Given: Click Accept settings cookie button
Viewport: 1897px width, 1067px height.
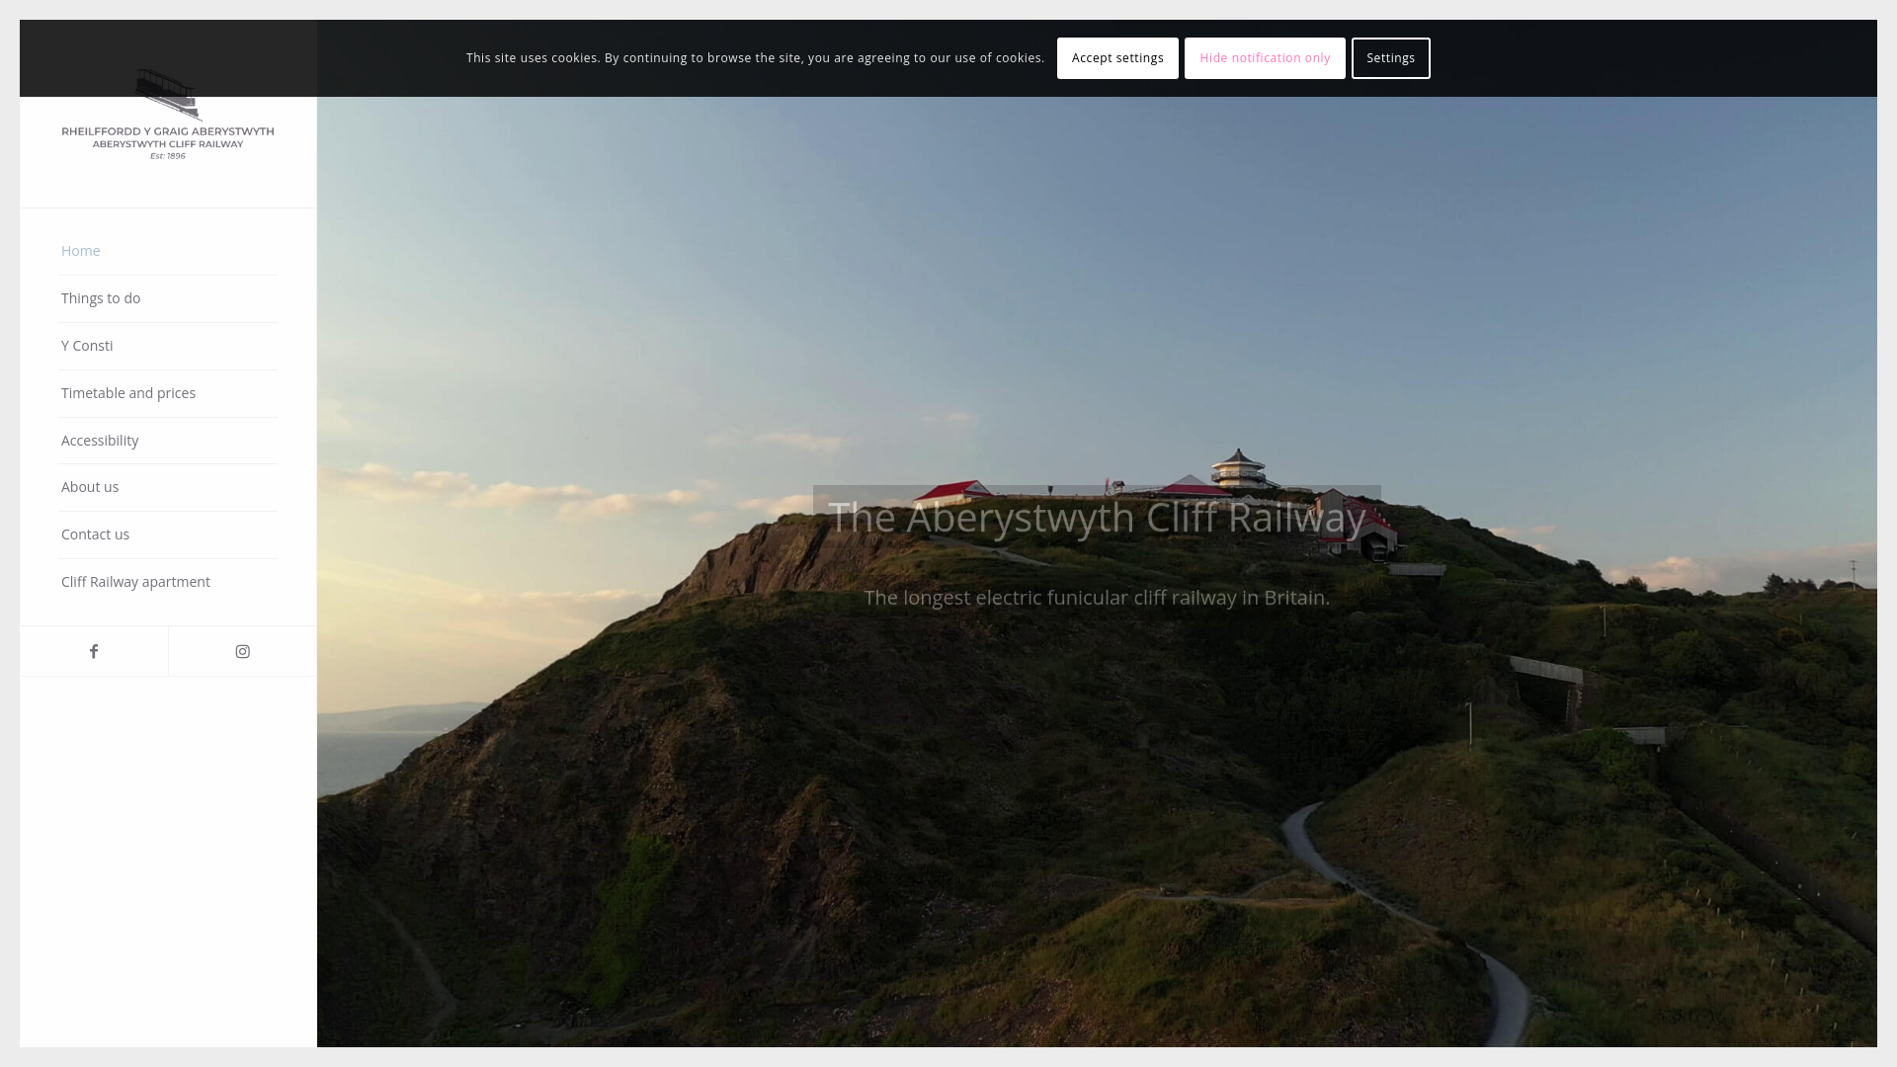Looking at the screenshot, I should (1117, 58).
